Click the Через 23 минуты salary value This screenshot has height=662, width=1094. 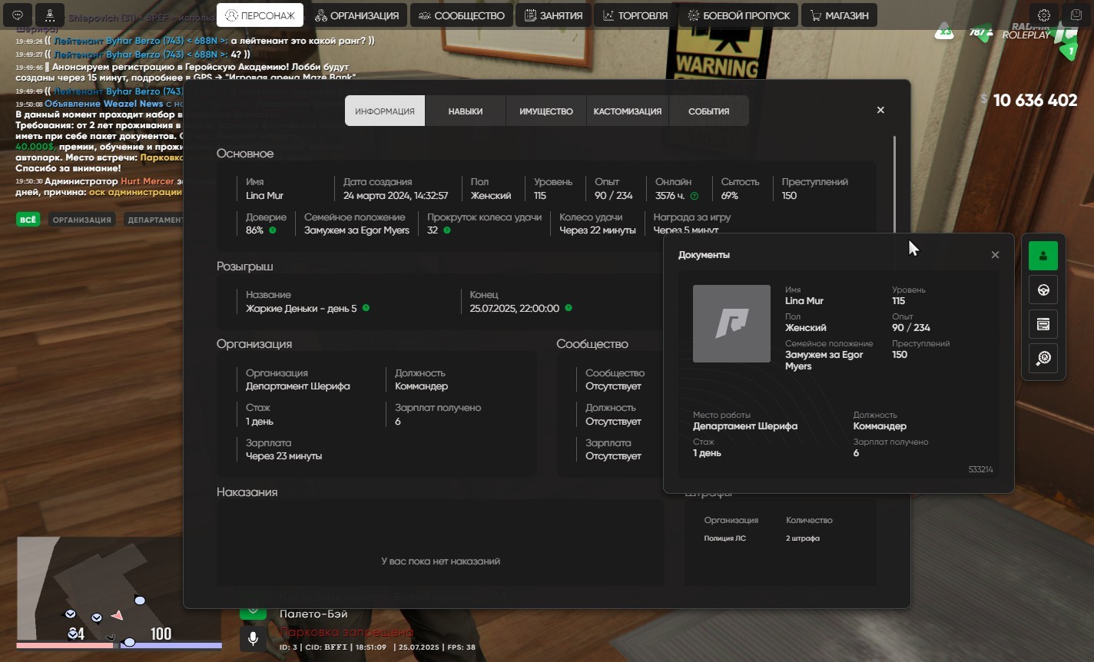coord(284,456)
